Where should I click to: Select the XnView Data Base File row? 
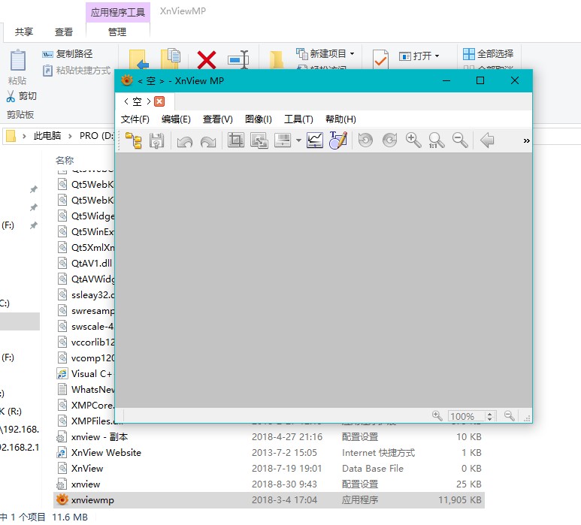269,469
